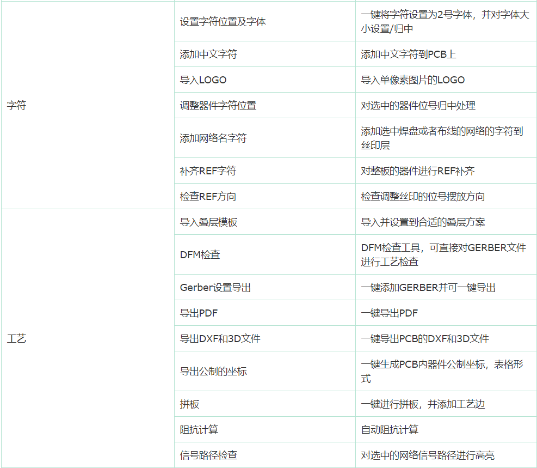Select the '检查REF方向' cell
Screen dimensions: 537x468
tap(265, 196)
